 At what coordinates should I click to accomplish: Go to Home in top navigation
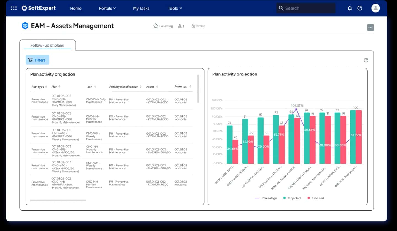click(76, 8)
